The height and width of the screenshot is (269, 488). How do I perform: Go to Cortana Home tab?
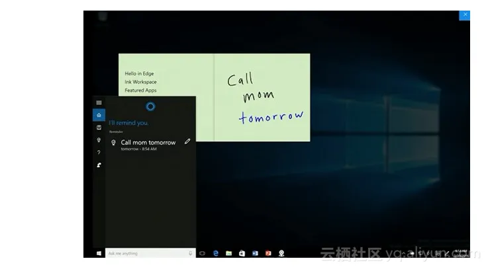tap(99, 115)
